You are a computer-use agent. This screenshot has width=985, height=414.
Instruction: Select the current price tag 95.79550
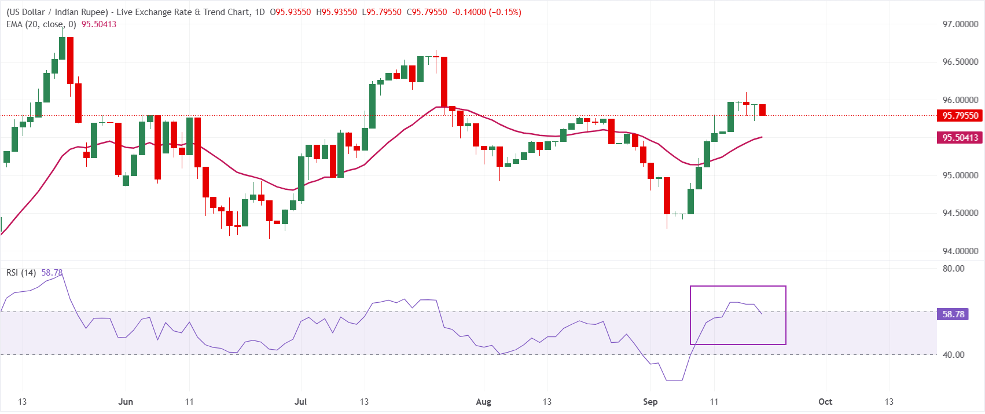coord(960,116)
